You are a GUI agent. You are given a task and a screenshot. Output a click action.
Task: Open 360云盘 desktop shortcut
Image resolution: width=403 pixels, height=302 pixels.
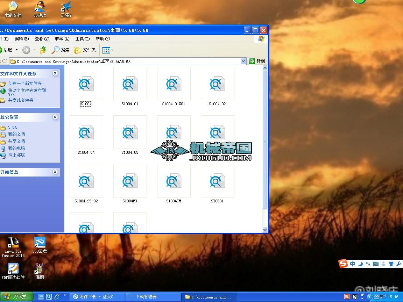tap(40, 245)
